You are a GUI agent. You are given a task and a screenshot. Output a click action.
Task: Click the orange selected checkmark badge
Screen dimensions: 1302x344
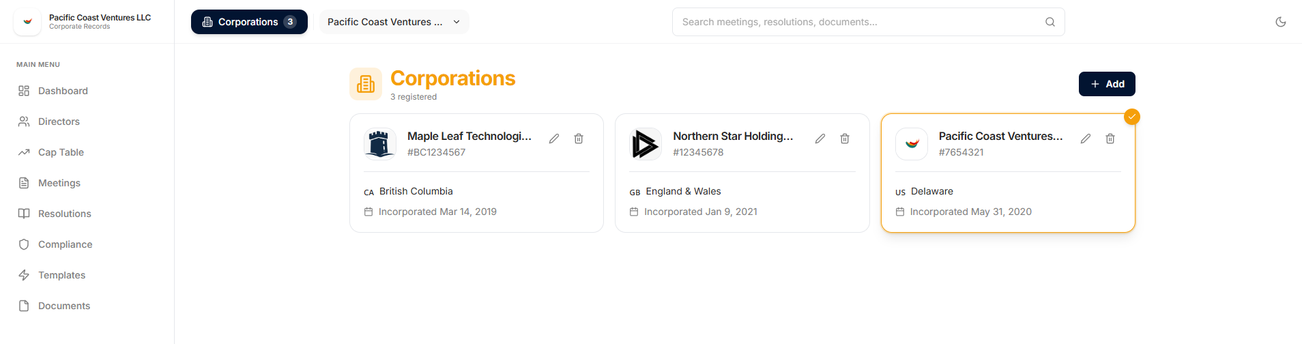[1132, 117]
